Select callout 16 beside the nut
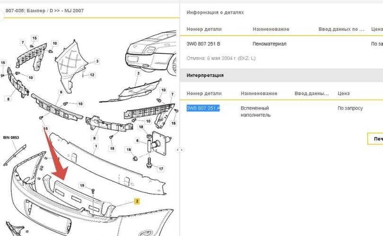The width and height of the screenshot is (383, 236). pos(129,150)
